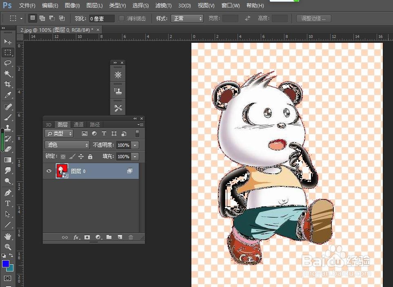The width and height of the screenshot is (393, 287).
Task: Select the Eraser tool
Action: pyautogui.click(x=8, y=149)
